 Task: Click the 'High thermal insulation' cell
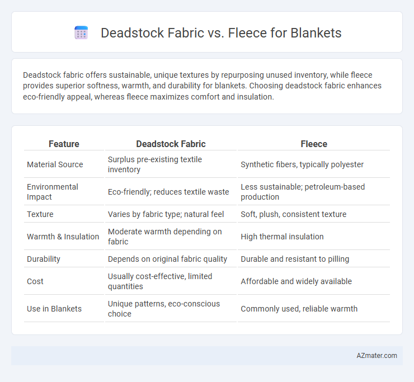314,237
